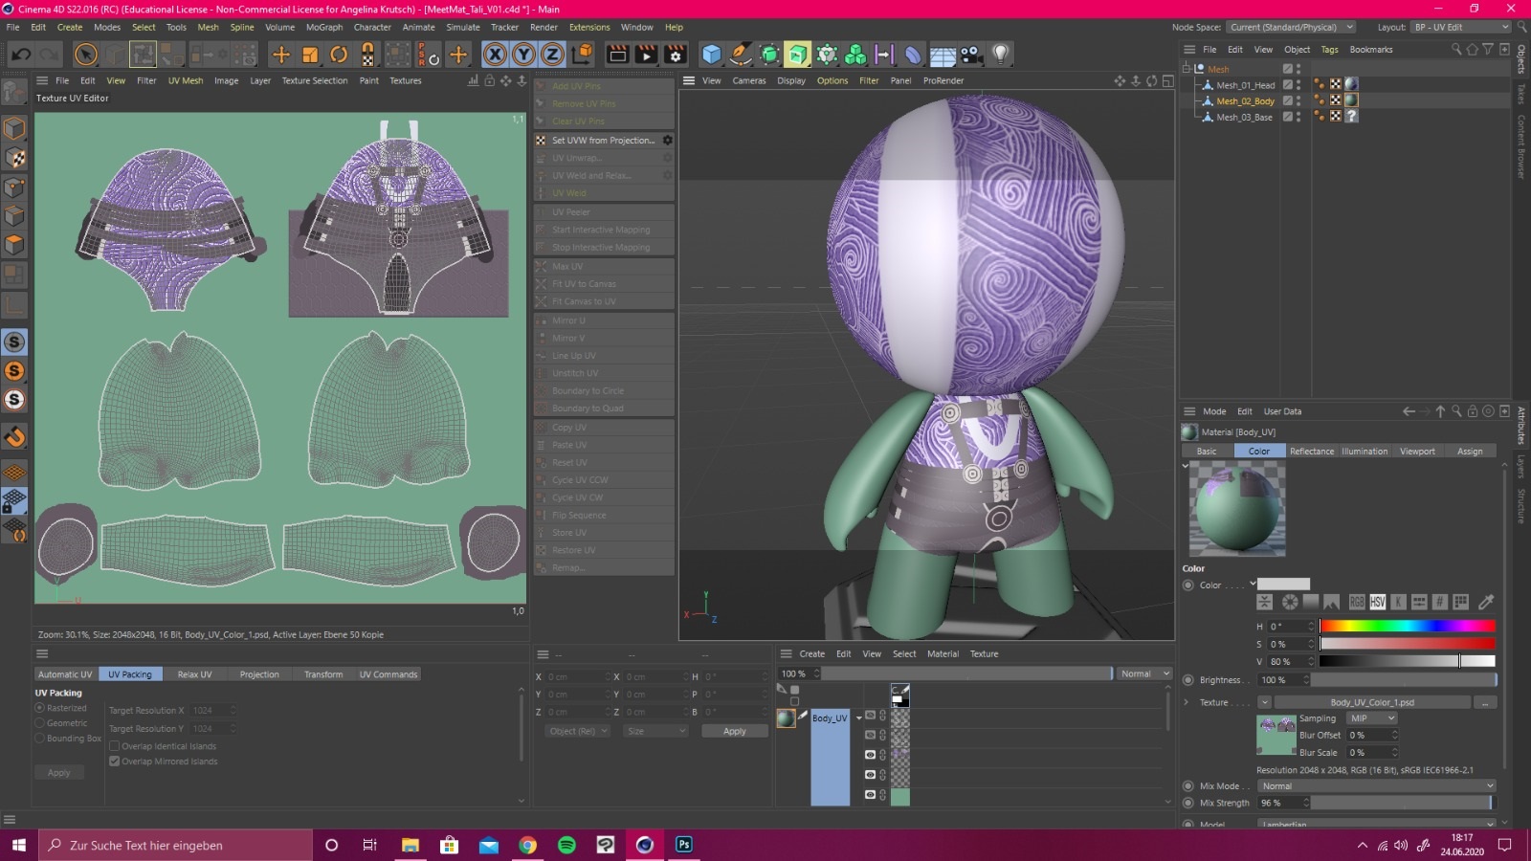Select the Geometric packing radio option

coord(40,723)
